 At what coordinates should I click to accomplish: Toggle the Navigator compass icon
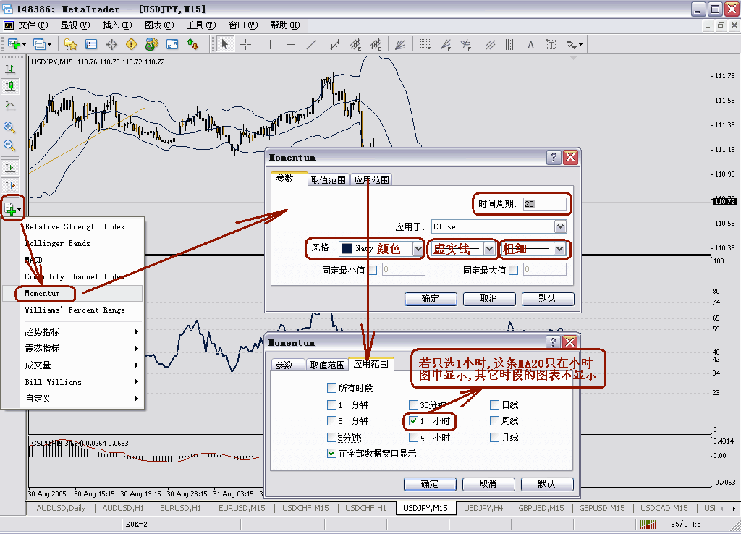[111, 44]
